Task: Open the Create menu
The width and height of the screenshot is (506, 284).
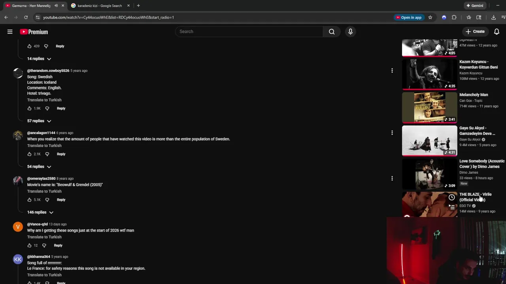Action: click(x=475, y=32)
